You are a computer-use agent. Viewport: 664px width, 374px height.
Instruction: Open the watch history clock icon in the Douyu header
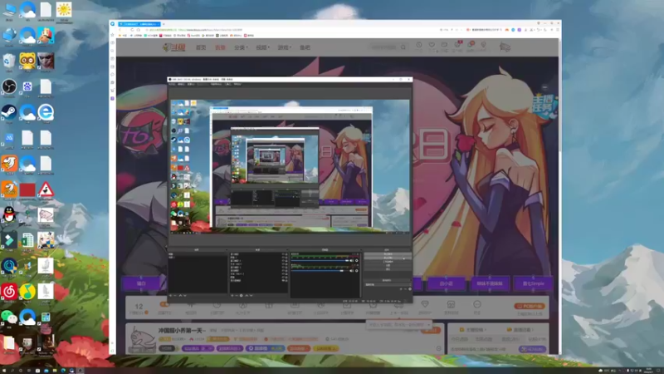coord(418,45)
